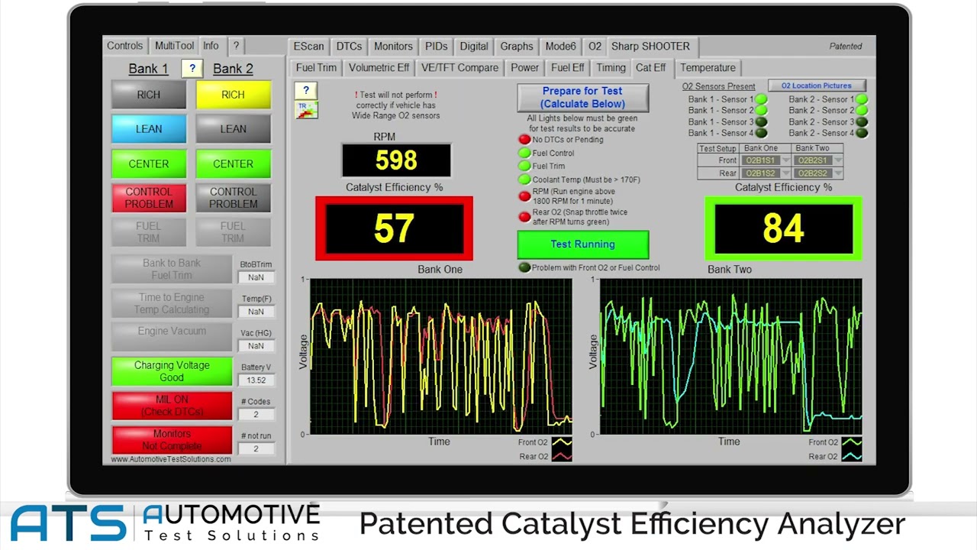Select the PIDs tab
This screenshot has height=550, width=977.
tap(437, 47)
